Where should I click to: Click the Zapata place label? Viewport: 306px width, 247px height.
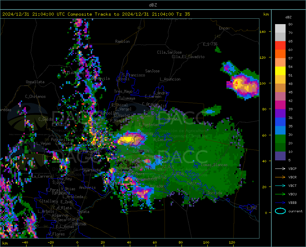83,212
